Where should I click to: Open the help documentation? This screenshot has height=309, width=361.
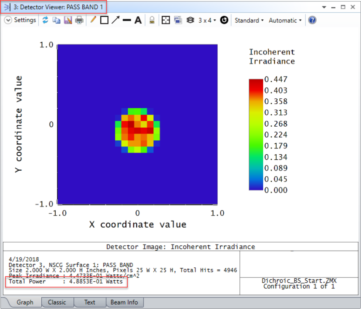pos(312,20)
